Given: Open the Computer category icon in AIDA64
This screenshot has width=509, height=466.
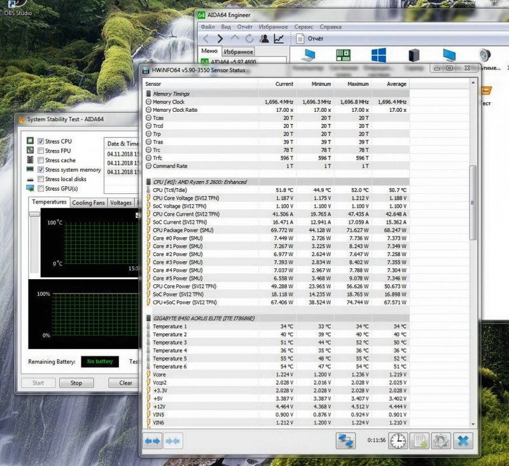Looking at the screenshot, I should (308, 55).
